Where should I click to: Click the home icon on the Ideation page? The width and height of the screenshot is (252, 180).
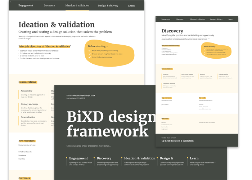(x=10, y=2)
